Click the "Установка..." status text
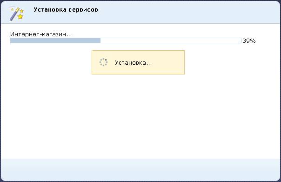Viewport: 281px width, 182px height. [134, 62]
